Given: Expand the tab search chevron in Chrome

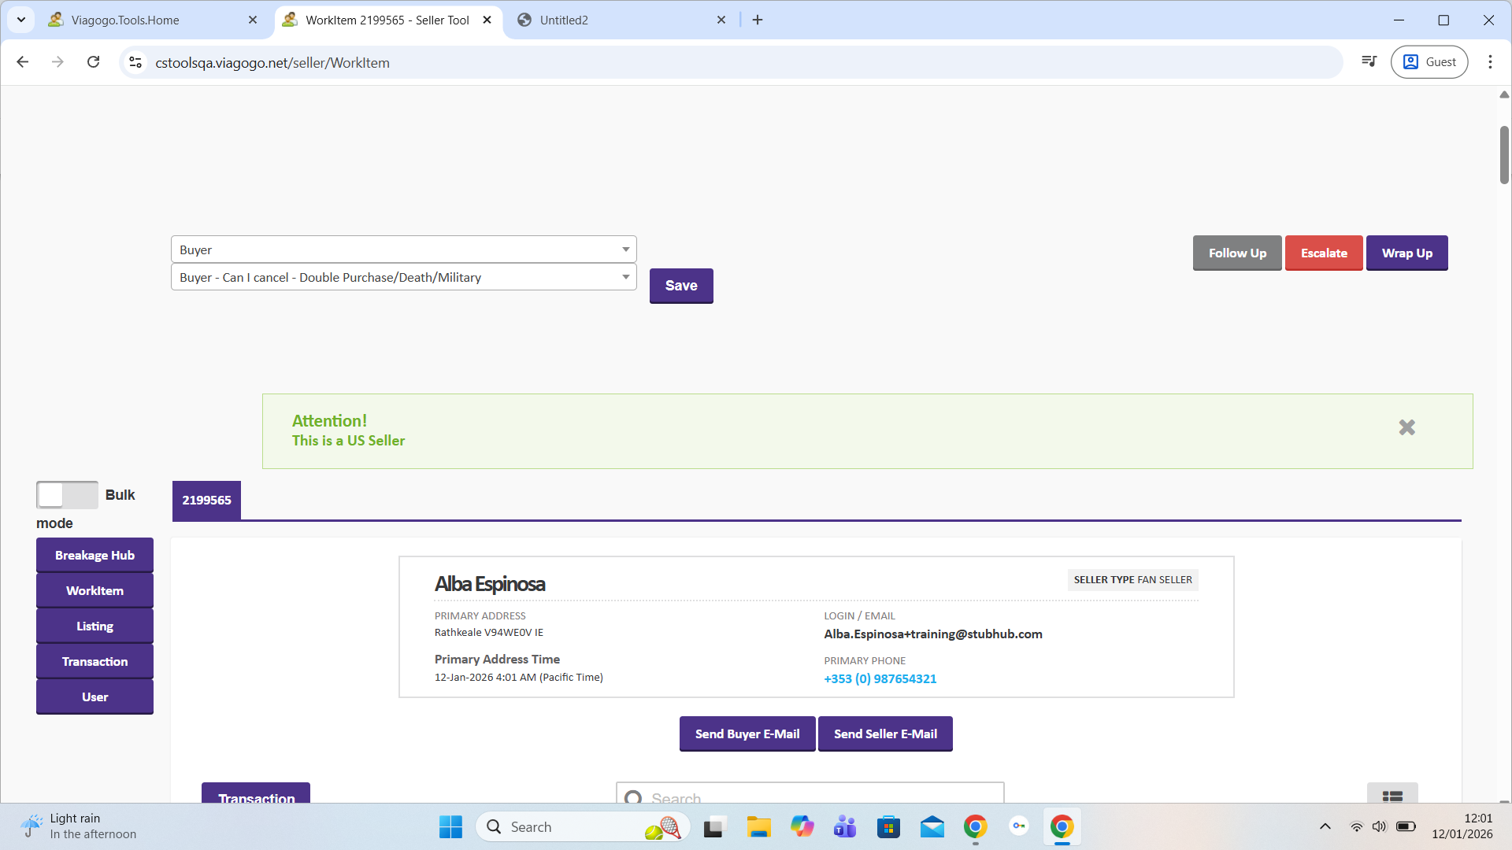Looking at the screenshot, I should pyautogui.click(x=21, y=20).
